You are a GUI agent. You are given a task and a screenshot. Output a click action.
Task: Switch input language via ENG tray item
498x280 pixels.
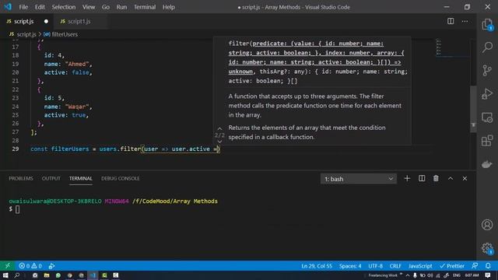click(x=457, y=275)
